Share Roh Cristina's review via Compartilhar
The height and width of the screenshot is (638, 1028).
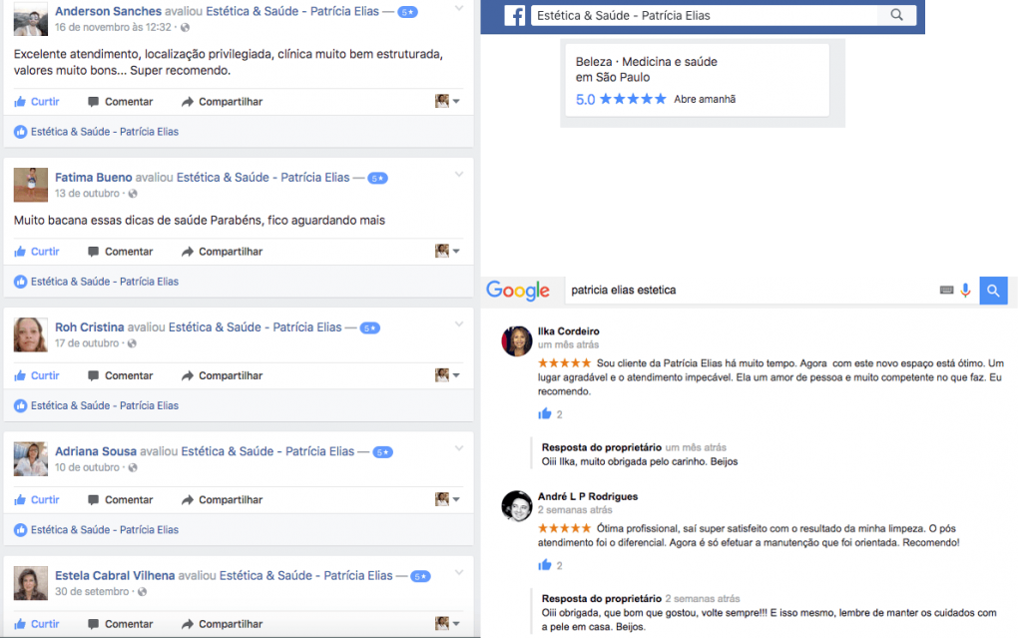tap(222, 375)
